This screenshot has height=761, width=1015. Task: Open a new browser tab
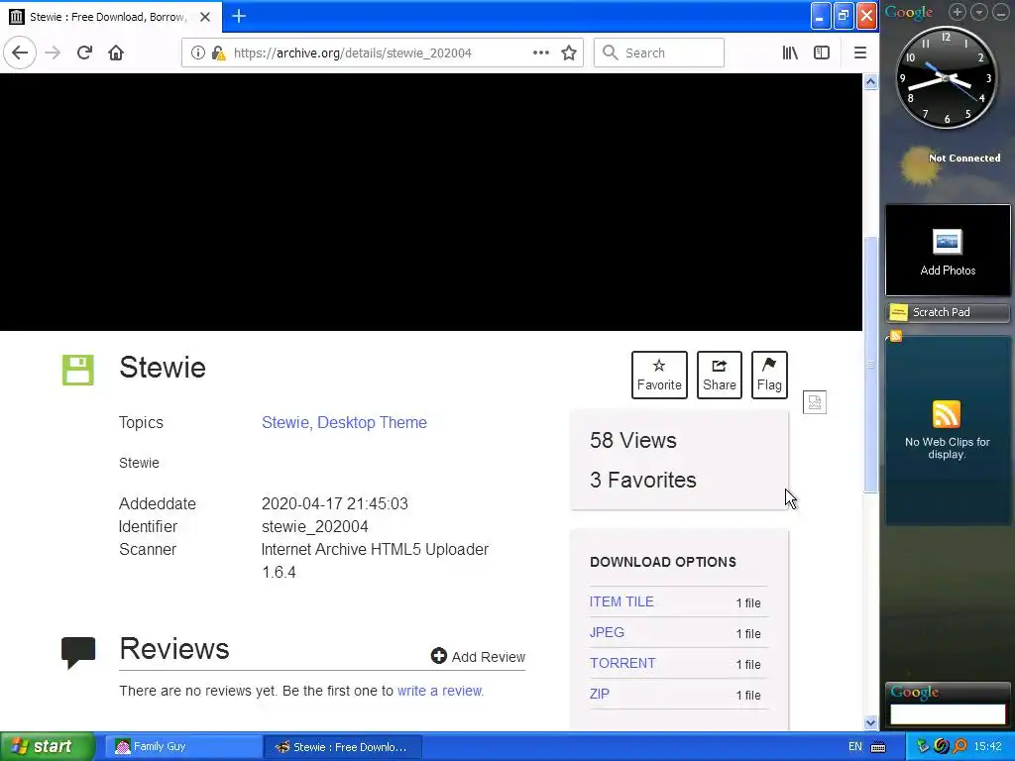(238, 16)
